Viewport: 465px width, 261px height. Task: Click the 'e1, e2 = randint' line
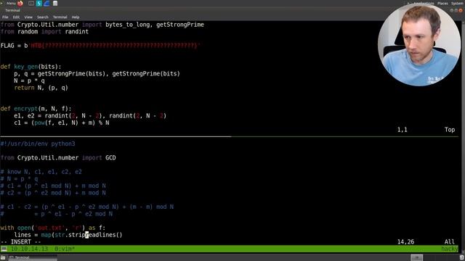click(x=90, y=116)
